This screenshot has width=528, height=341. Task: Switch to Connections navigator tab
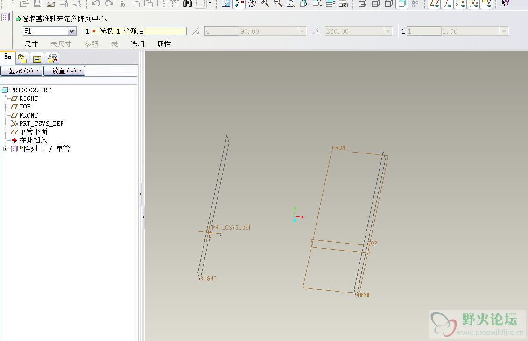click(x=52, y=59)
